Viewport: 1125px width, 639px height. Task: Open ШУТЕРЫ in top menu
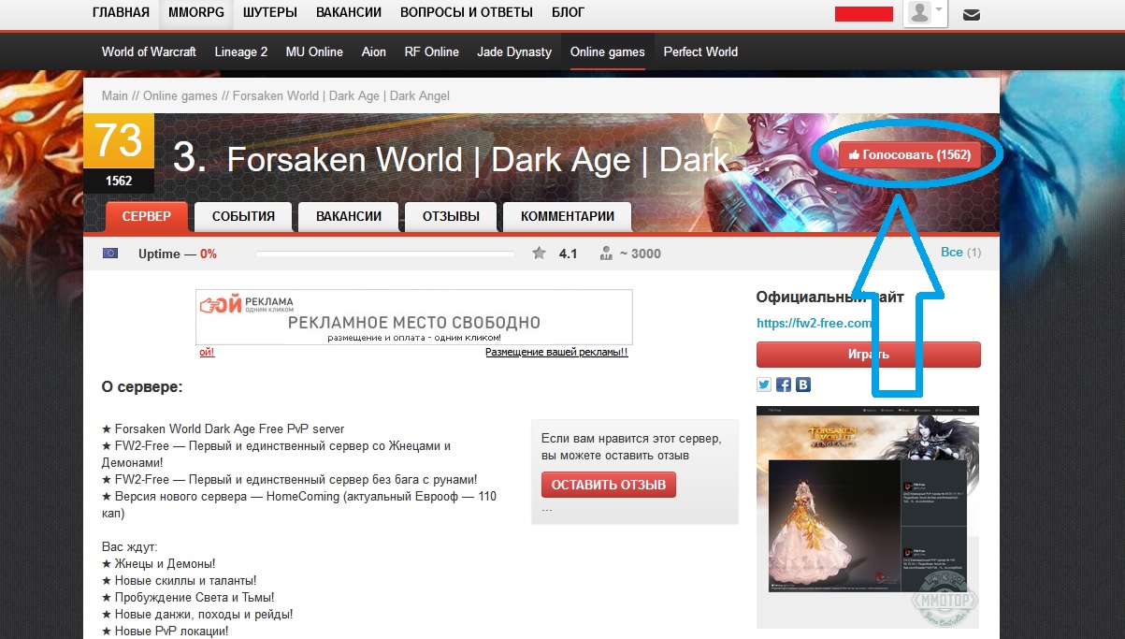(x=270, y=12)
